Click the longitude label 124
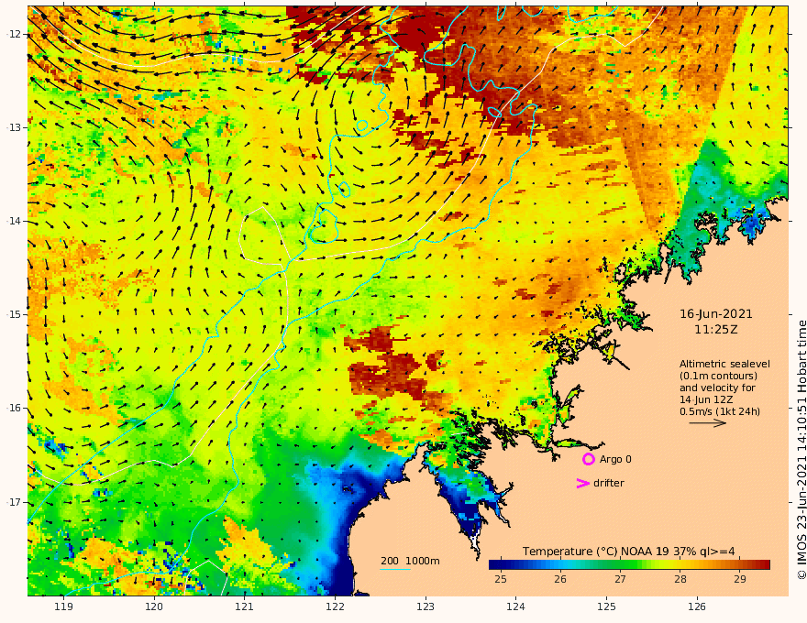The height and width of the screenshot is (623, 807). 515,607
